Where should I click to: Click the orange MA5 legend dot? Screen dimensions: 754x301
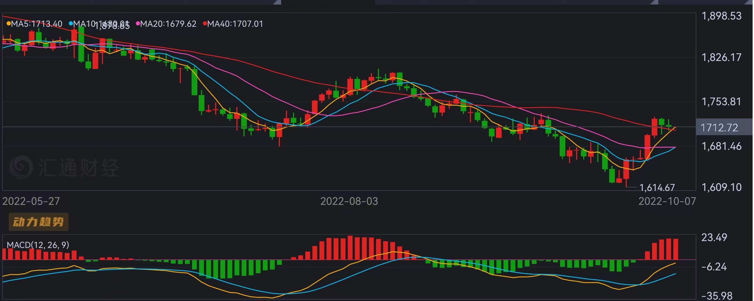click(x=8, y=24)
